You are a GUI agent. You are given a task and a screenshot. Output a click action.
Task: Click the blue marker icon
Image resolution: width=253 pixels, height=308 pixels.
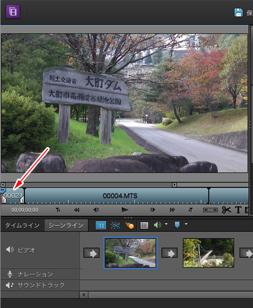pos(177,225)
